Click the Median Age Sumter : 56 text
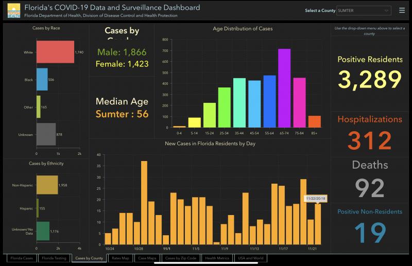 point(122,108)
